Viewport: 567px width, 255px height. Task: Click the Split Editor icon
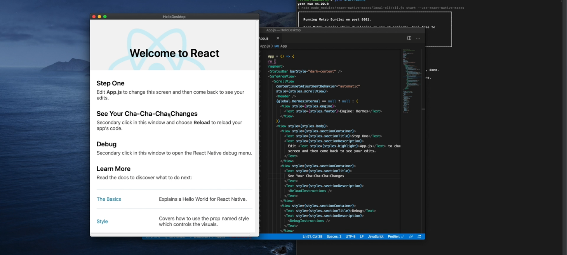click(409, 38)
